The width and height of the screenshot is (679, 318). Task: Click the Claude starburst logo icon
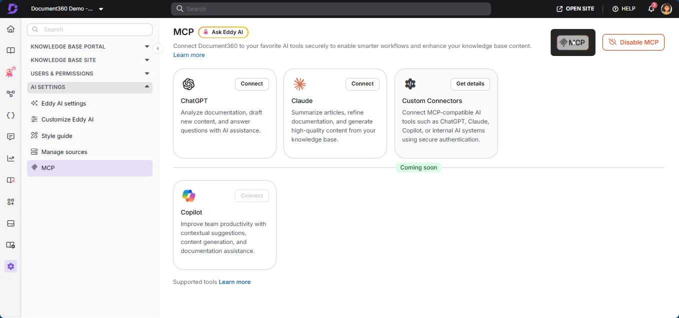click(299, 84)
